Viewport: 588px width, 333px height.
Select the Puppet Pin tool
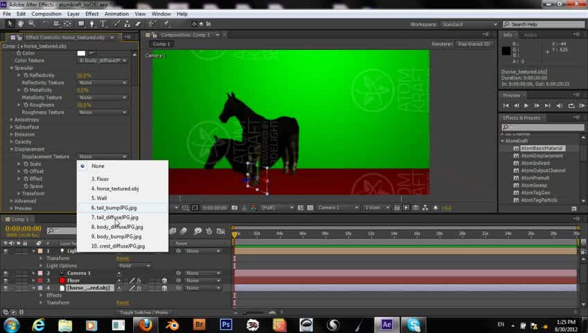[x=166, y=24]
